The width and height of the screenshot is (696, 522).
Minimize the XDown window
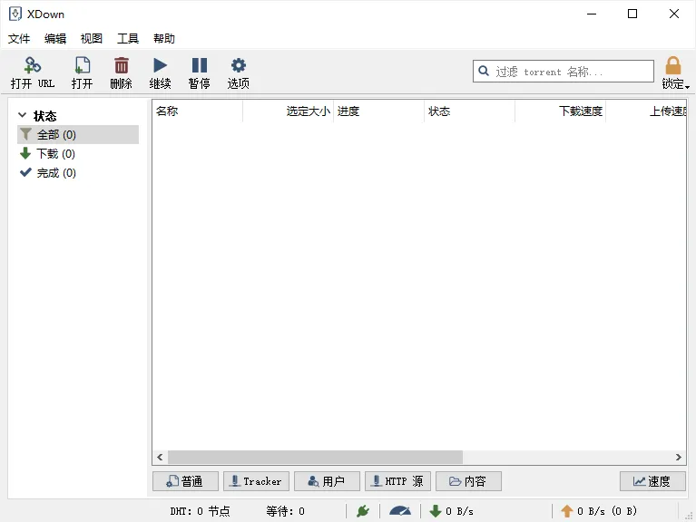592,14
